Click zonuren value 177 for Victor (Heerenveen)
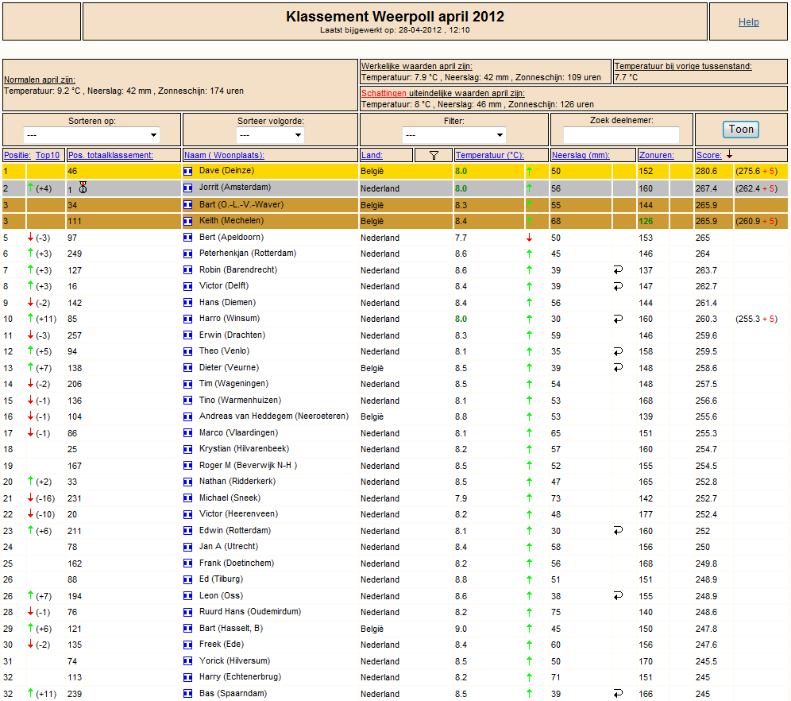 (646, 514)
